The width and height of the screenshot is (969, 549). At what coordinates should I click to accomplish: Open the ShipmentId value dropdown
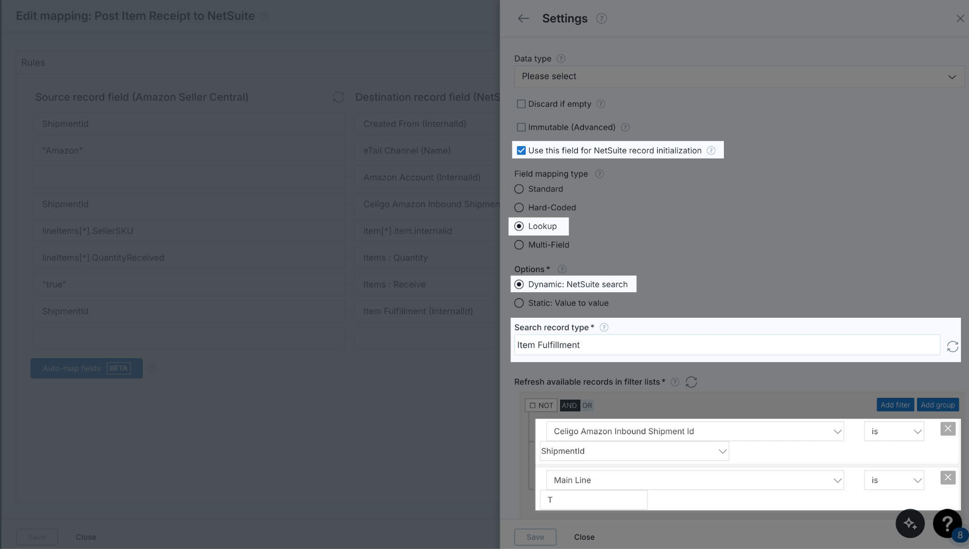coord(634,451)
